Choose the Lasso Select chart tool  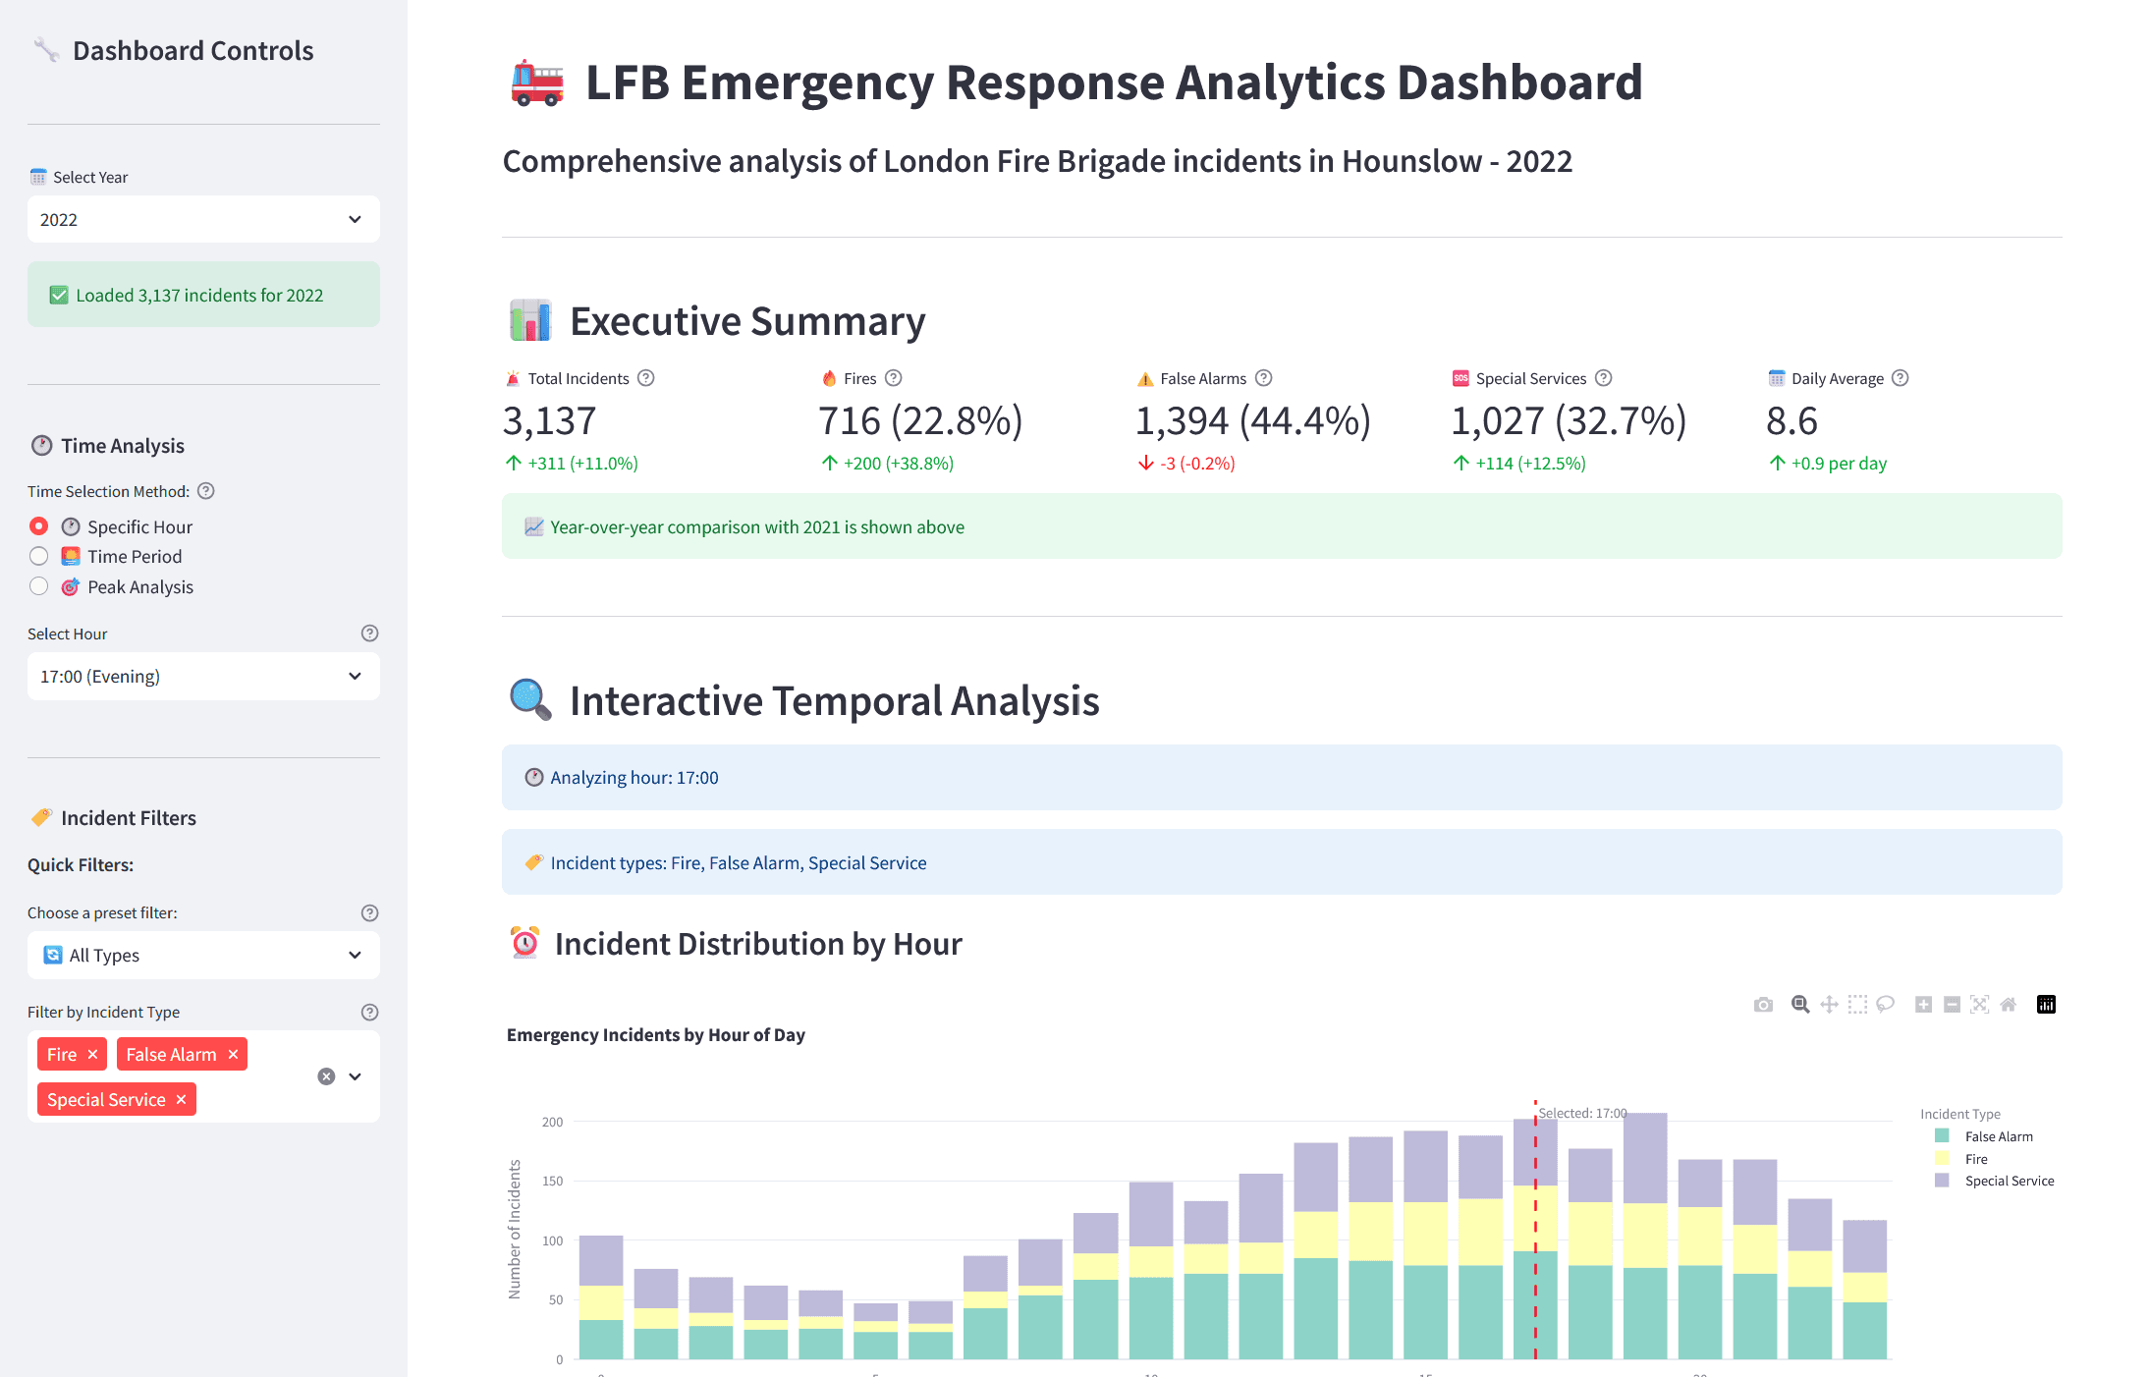click(1885, 1005)
